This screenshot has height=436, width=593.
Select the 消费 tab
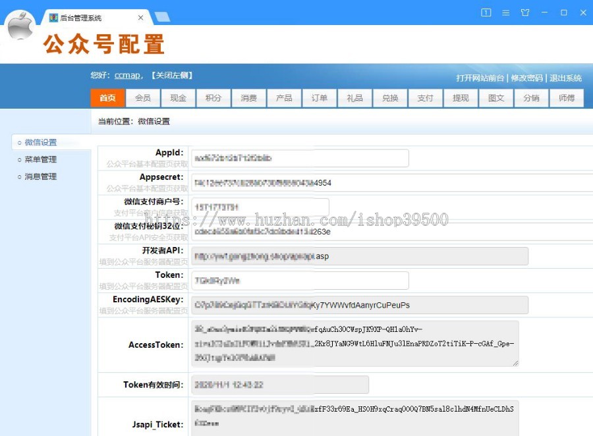point(248,98)
